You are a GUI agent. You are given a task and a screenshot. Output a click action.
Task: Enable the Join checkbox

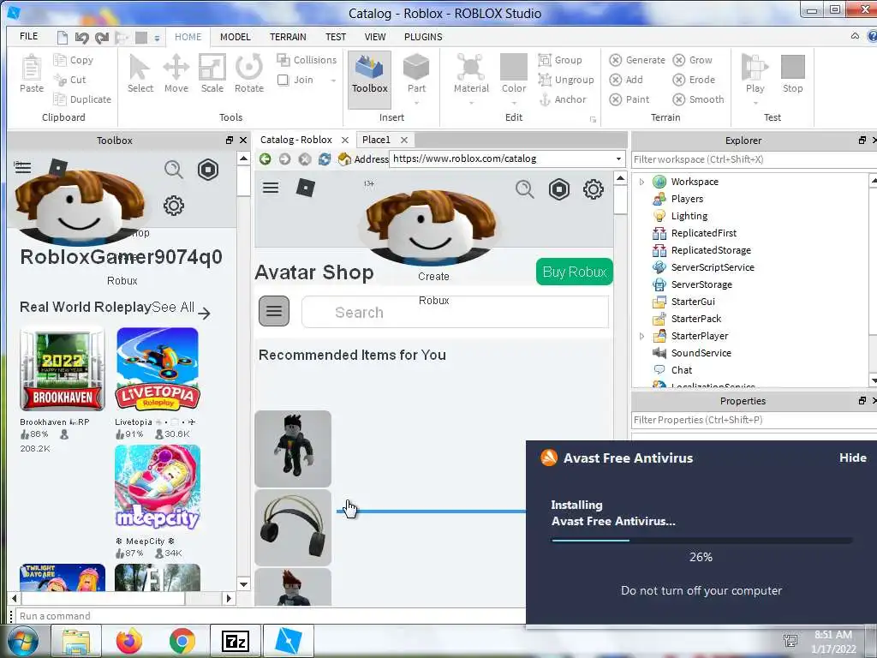pyautogui.click(x=283, y=80)
